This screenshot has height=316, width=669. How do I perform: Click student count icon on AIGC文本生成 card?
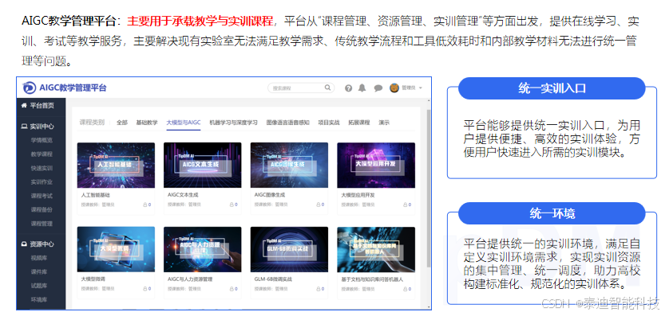click(232, 205)
